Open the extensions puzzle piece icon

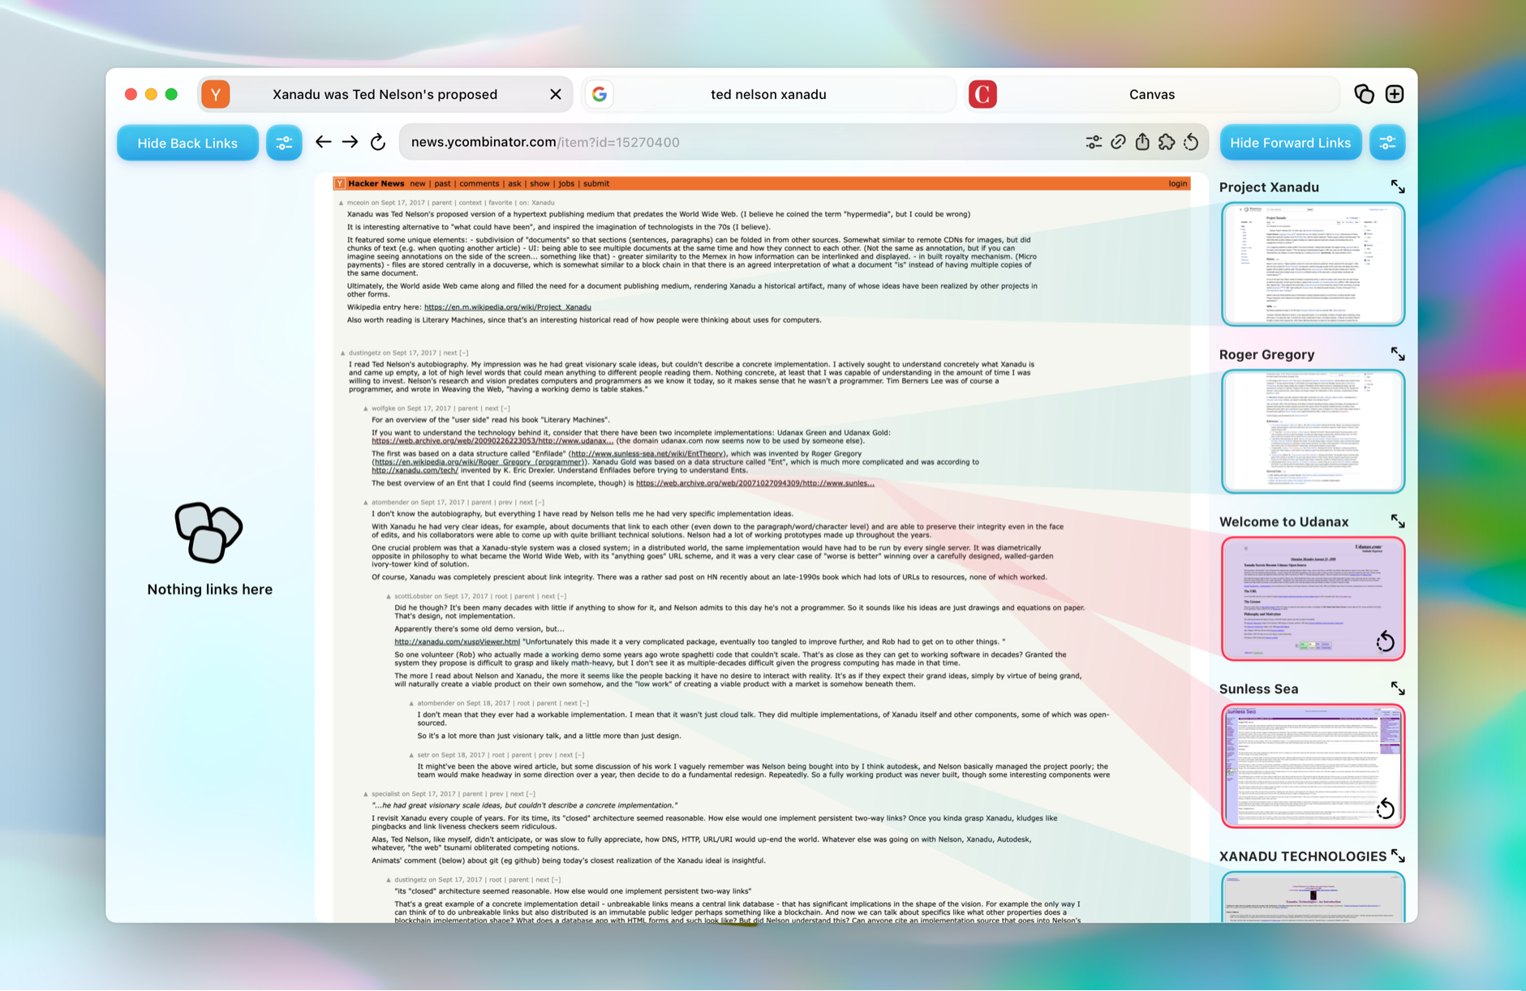coord(1167,143)
